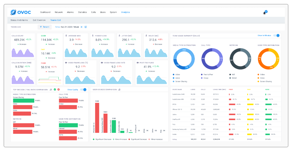Click the Peer to Peer legend dot in Call Type
292x150 pixels.
point(202,75)
